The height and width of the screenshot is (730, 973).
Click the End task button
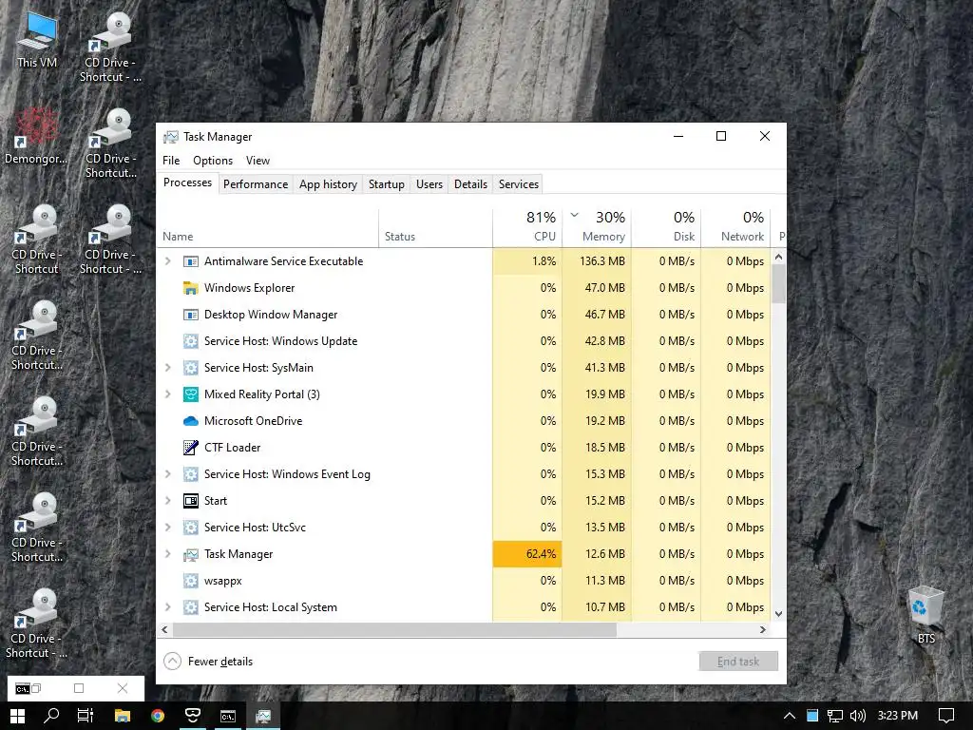pyautogui.click(x=738, y=662)
